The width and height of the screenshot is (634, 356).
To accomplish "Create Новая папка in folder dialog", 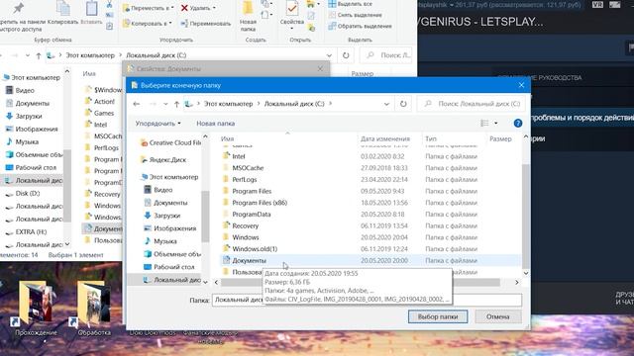I will [x=215, y=124].
